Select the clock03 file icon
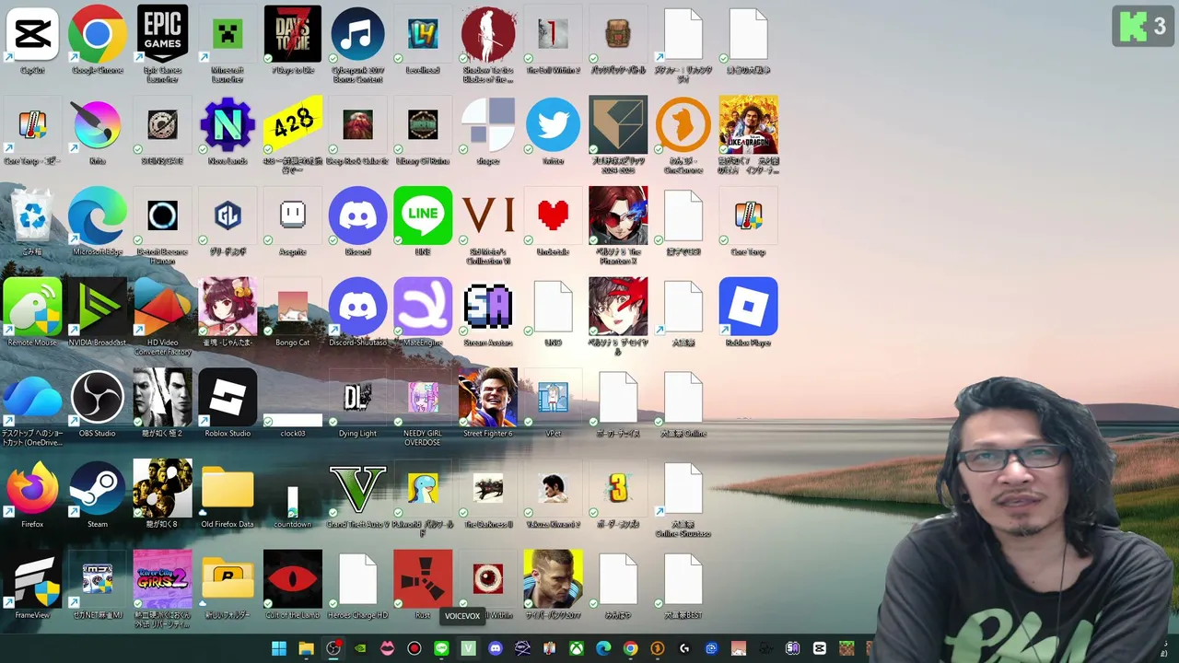 click(x=293, y=420)
